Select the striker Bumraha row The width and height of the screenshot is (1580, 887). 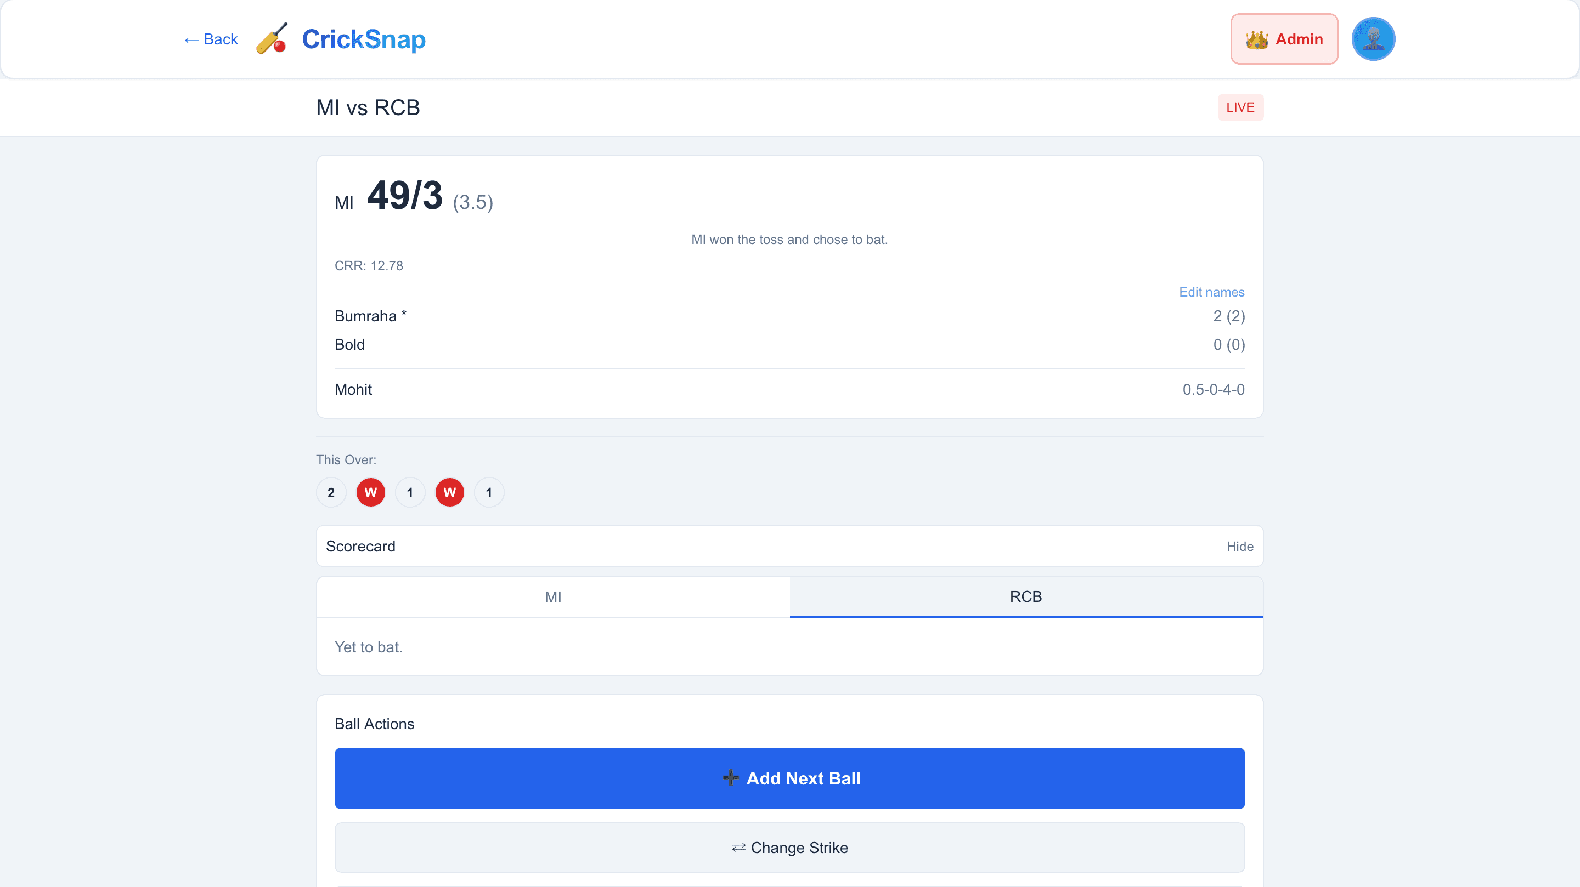click(789, 316)
